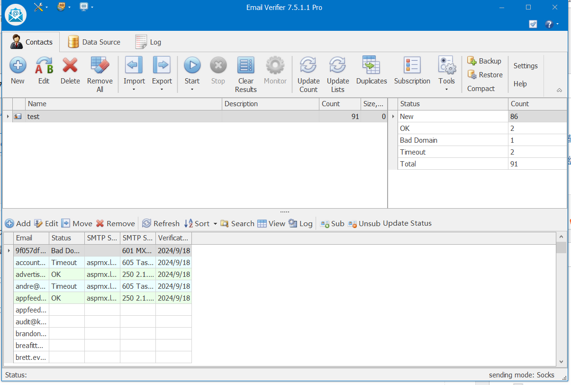Click the Compact button
571x385 pixels.
[480, 88]
